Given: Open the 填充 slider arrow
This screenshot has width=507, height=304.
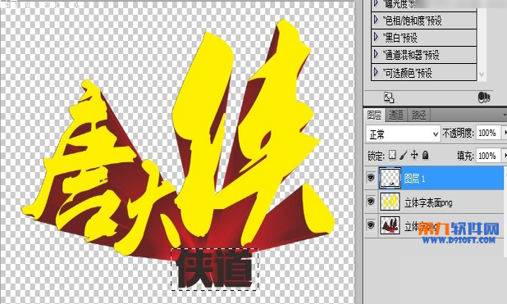Looking at the screenshot, I should (x=505, y=156).
